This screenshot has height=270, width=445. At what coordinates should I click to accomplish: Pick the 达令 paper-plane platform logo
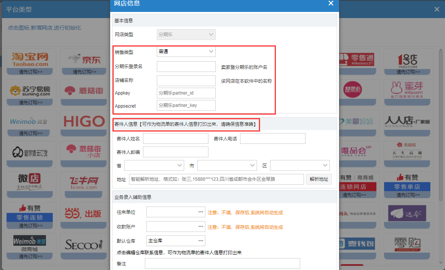pos(407,213)
